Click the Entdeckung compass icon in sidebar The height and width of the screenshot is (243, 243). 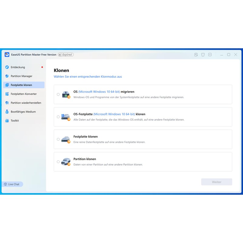[7, 67]
